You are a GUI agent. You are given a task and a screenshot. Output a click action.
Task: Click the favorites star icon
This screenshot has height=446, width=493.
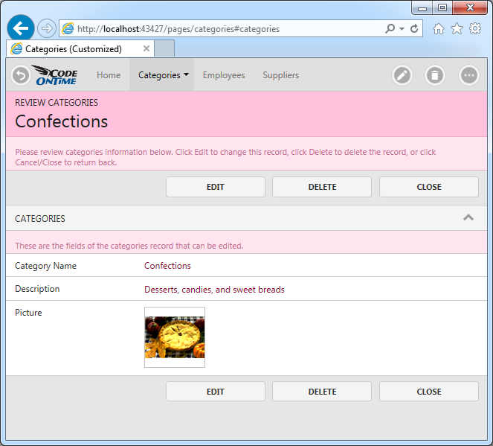click(457, 28)
